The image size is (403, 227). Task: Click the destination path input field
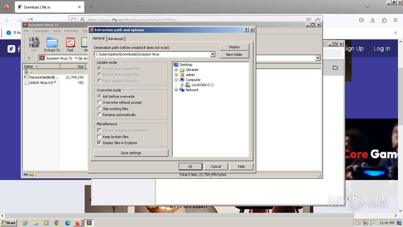tap(152, 54)
